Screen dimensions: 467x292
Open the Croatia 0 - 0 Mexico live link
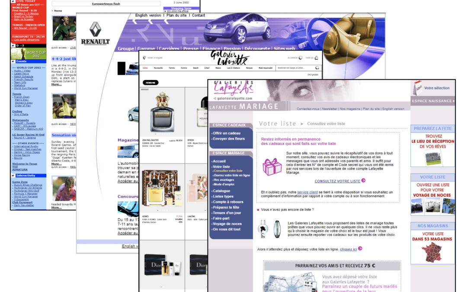26,13
